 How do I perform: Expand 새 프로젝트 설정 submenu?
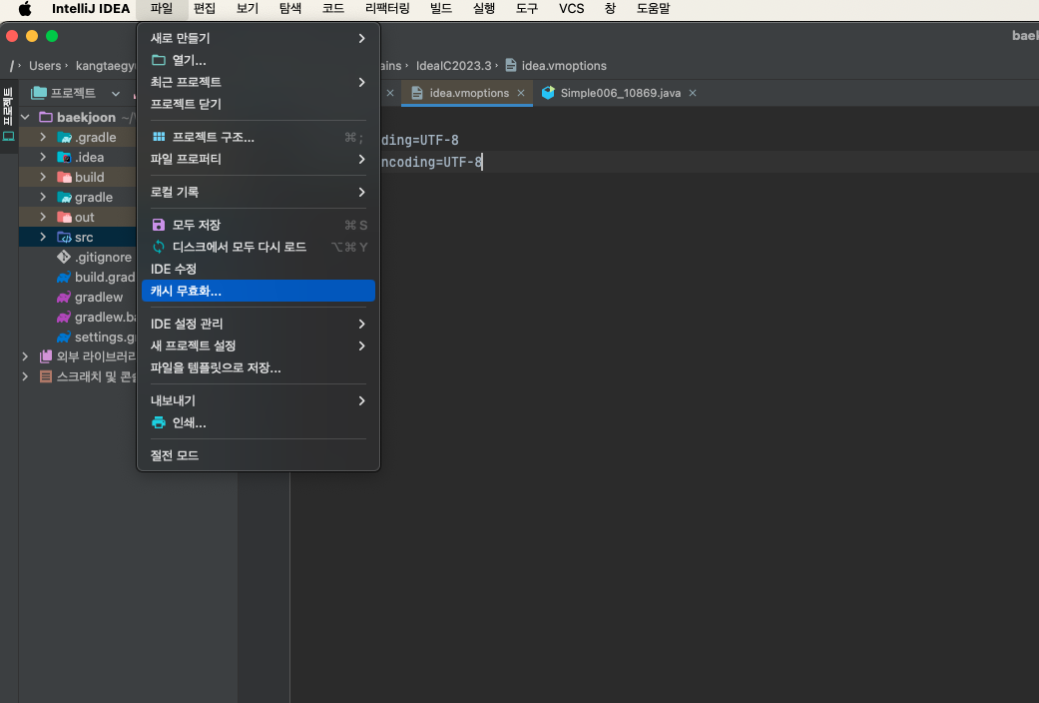(259, 347)
